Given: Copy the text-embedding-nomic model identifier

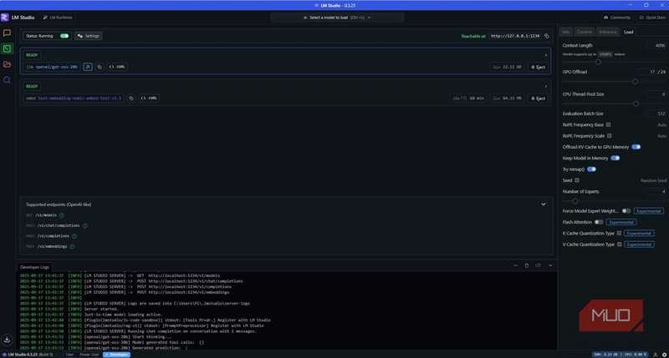Looking at the screenshot, I should [130, 98].
